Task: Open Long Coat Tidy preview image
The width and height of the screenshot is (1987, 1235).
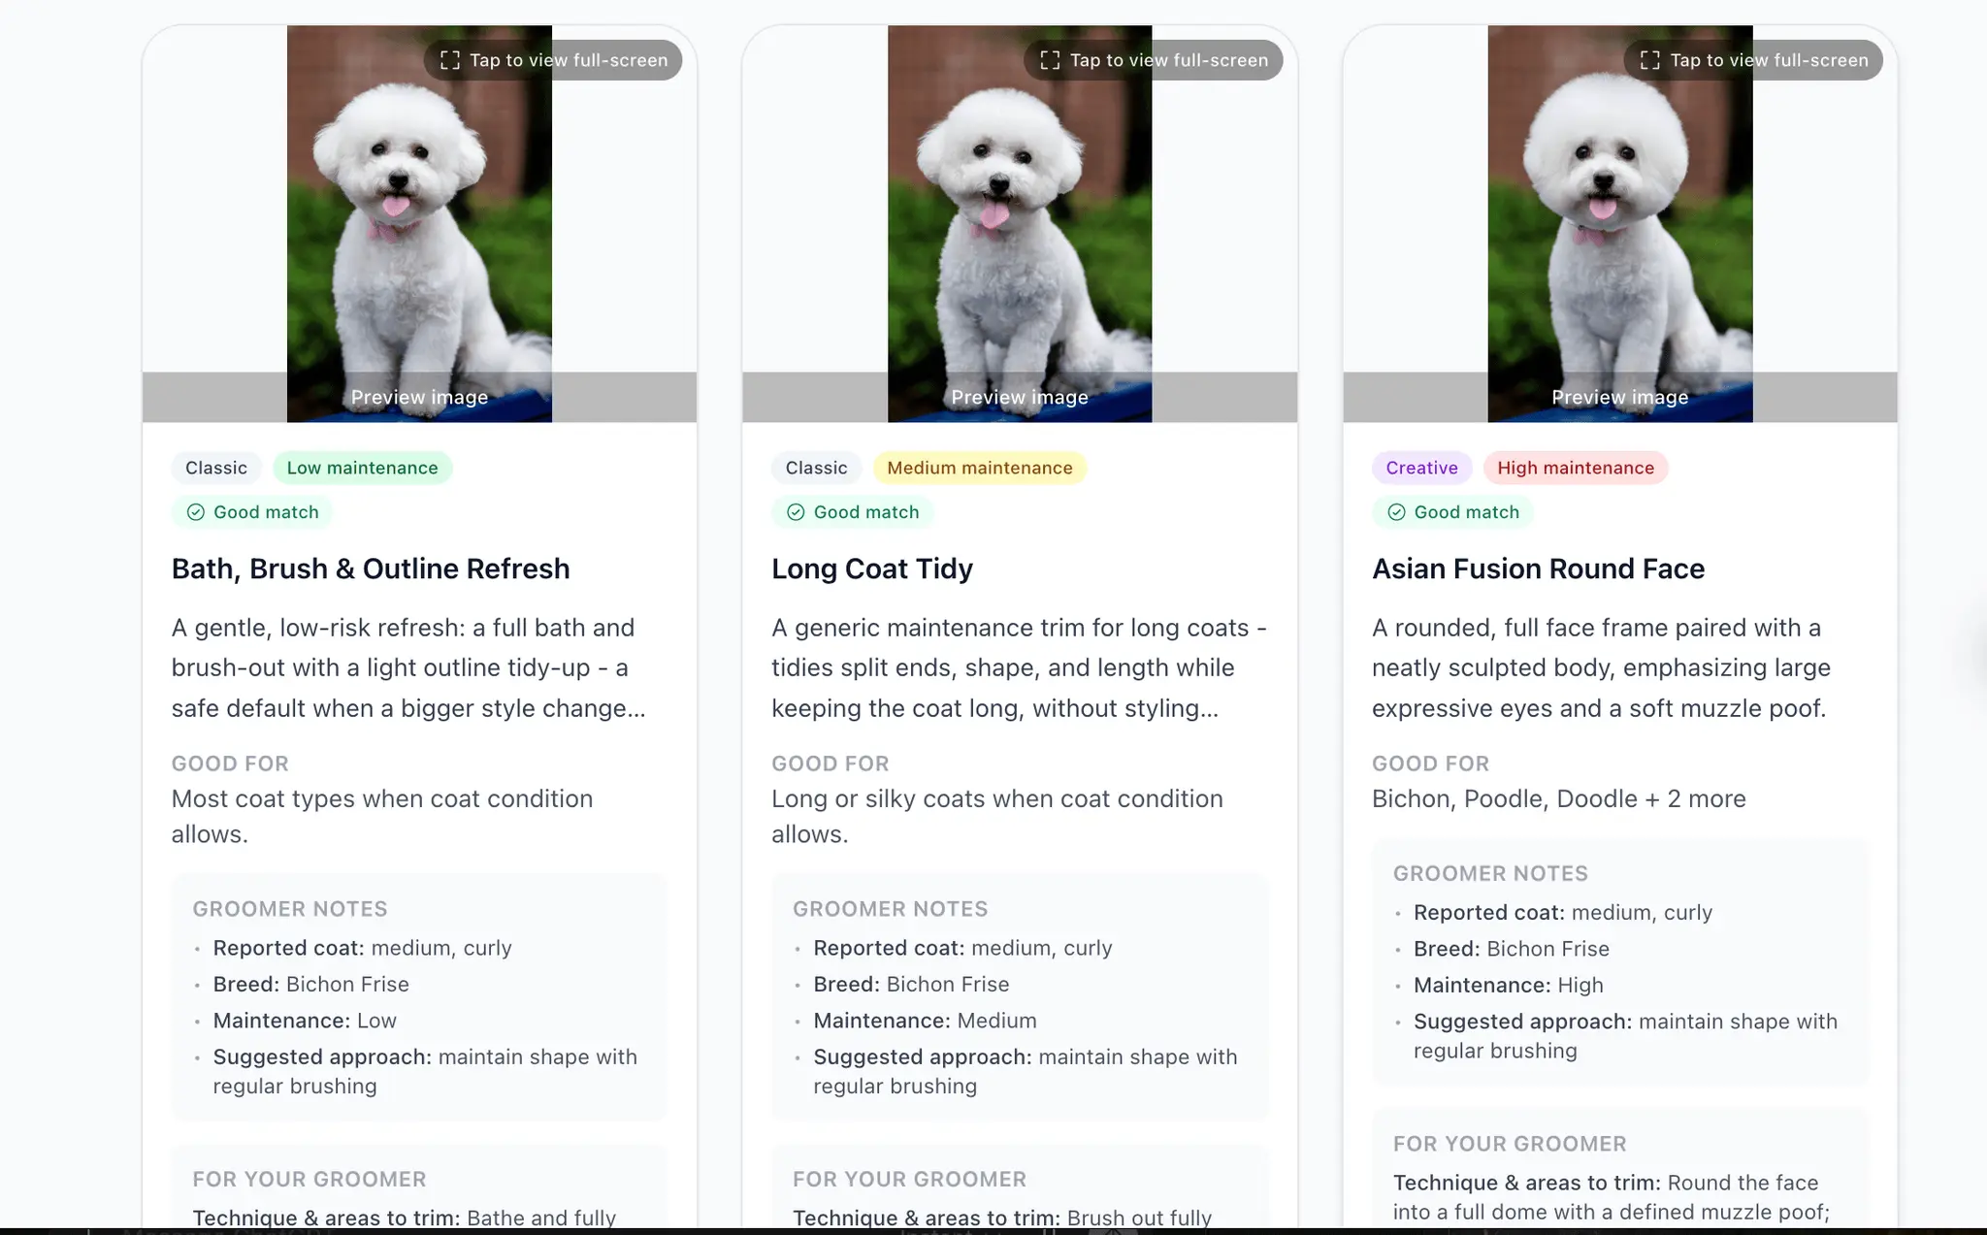Action: click(1020, 223)
